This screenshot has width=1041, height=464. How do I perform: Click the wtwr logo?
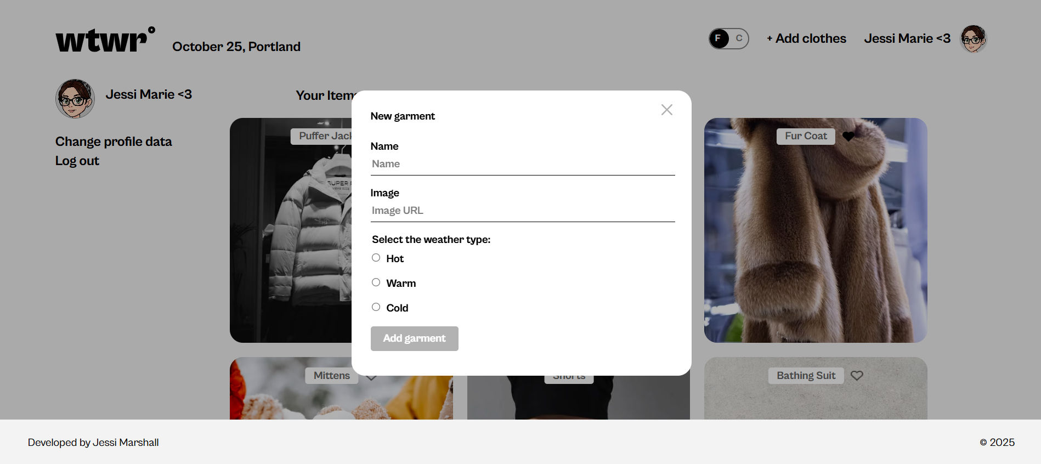(x=105, y=39)
